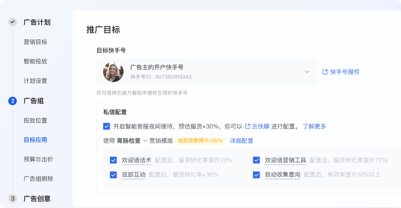
Task: Select 计划设置 in sidebar
Action: point(36,81)
